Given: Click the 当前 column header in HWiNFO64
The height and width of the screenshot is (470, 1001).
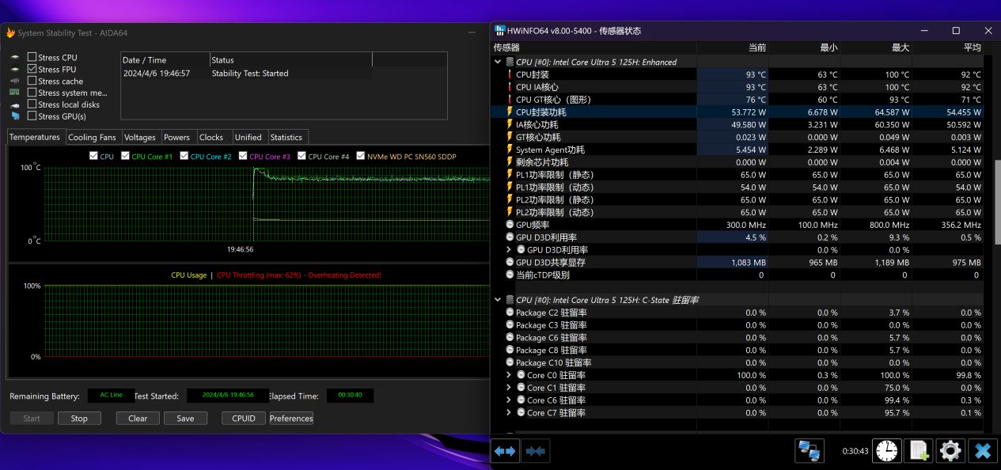Looking at the screenshot, I should click(x=757, y=48).
